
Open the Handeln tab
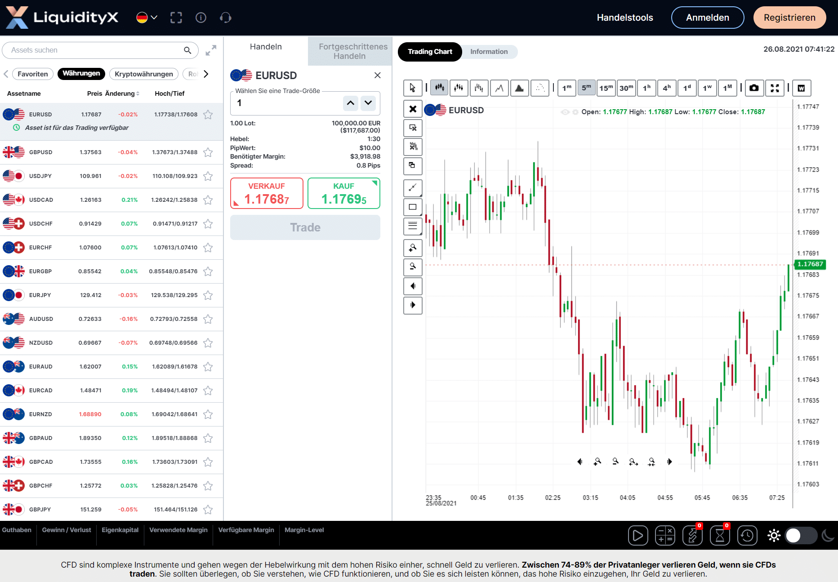pyautogui.click(x=266, y=47)
